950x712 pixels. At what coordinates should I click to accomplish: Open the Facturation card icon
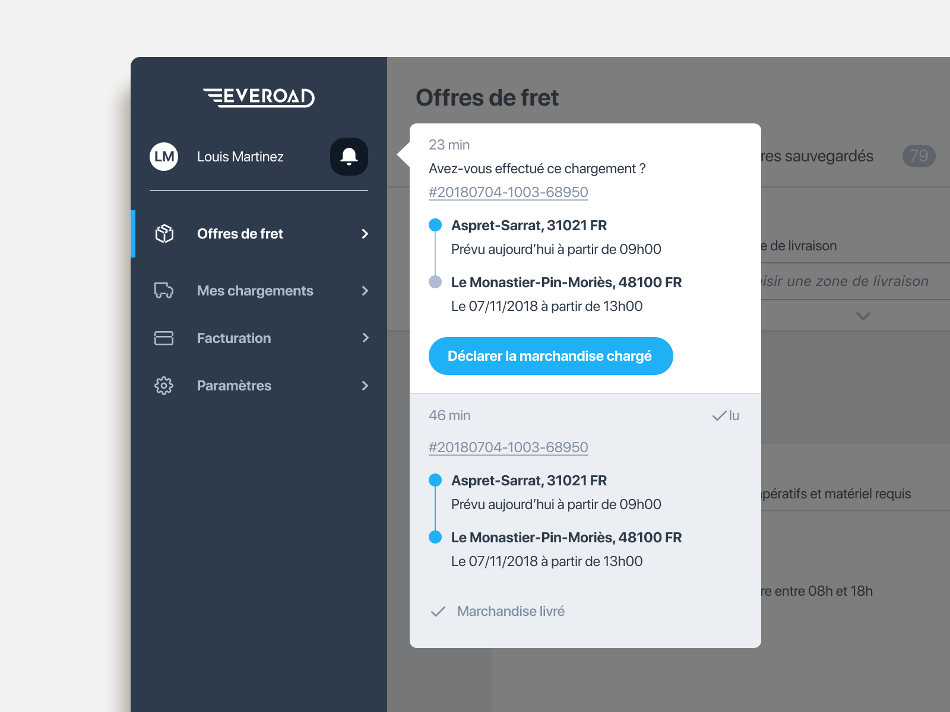pos(163,338)
